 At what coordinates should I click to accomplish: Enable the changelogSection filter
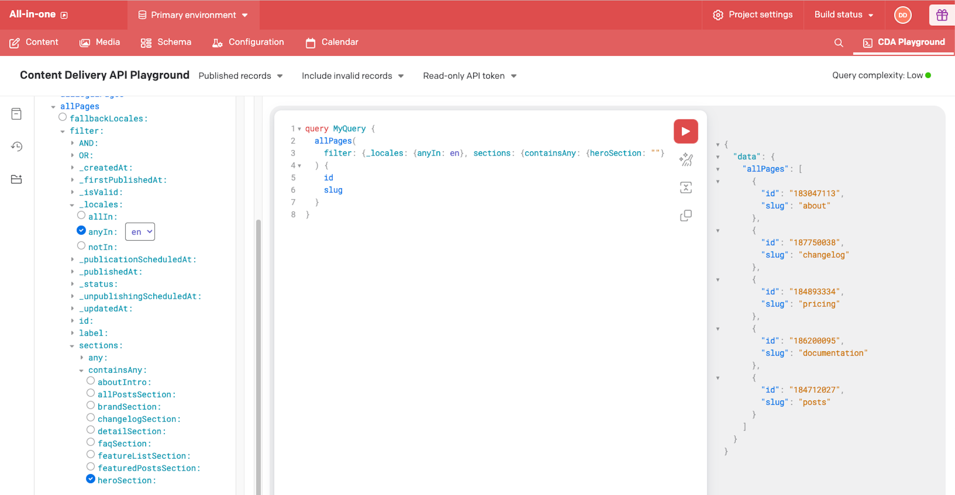(x=91, y=418)
